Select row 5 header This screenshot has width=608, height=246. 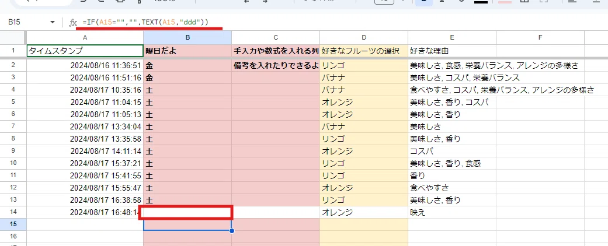tap(13, 102)
